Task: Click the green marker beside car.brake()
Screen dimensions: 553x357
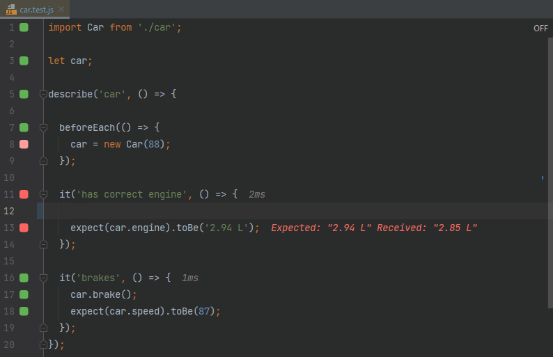Action: [x=24, y=294]
